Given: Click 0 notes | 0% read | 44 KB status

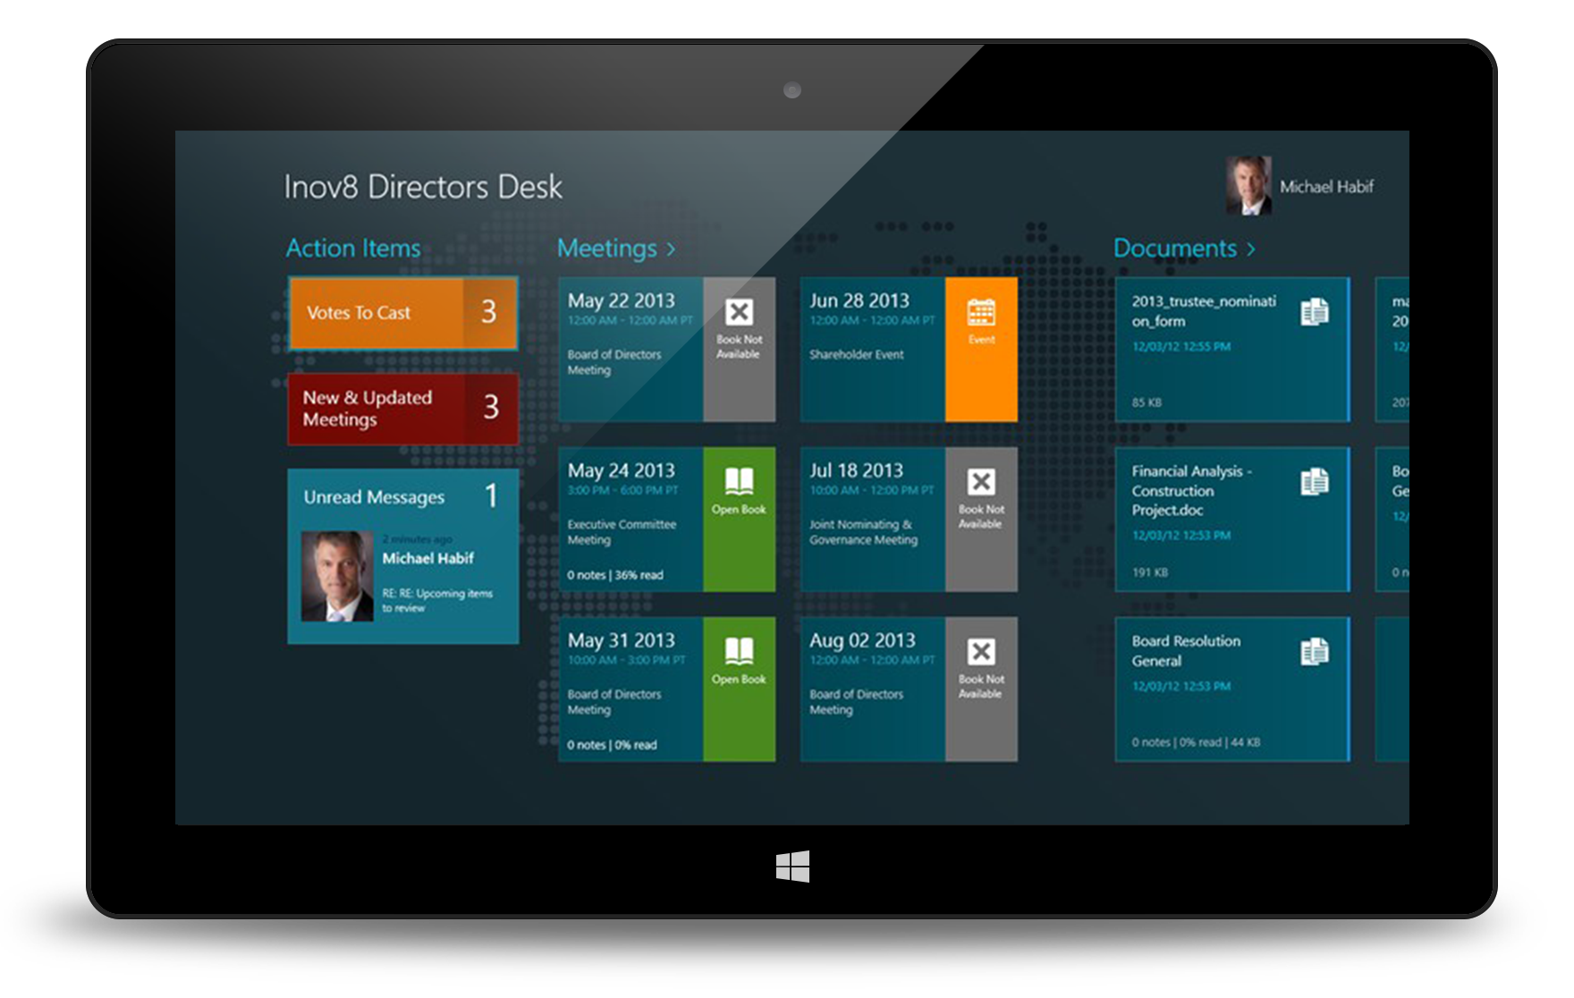Looking at the screenshot, I should (x=1196, y=742).
